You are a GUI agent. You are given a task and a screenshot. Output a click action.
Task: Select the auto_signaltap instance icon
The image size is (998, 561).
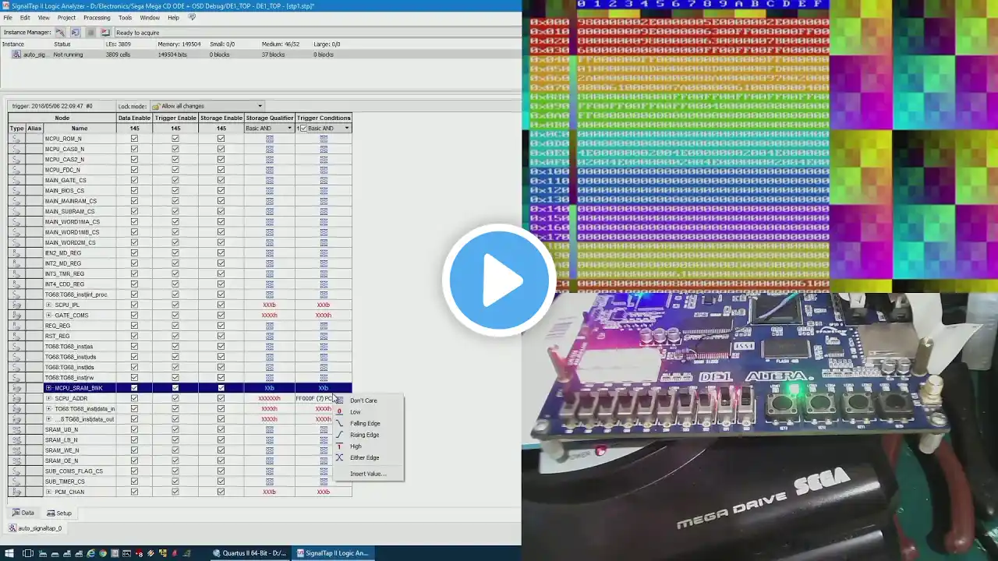coord(16,55)
